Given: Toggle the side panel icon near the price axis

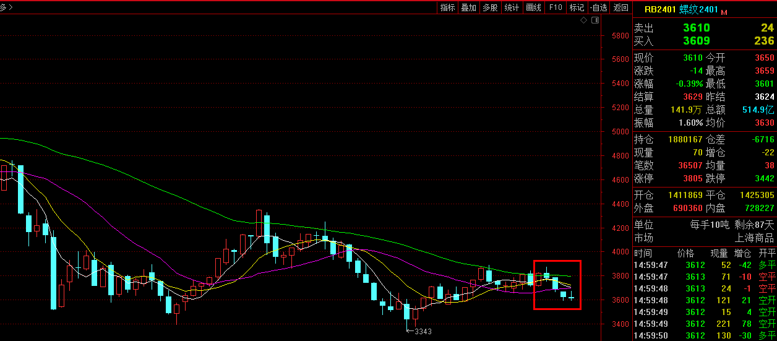Looking at the screenshot, I should click(x=595, y=20).
